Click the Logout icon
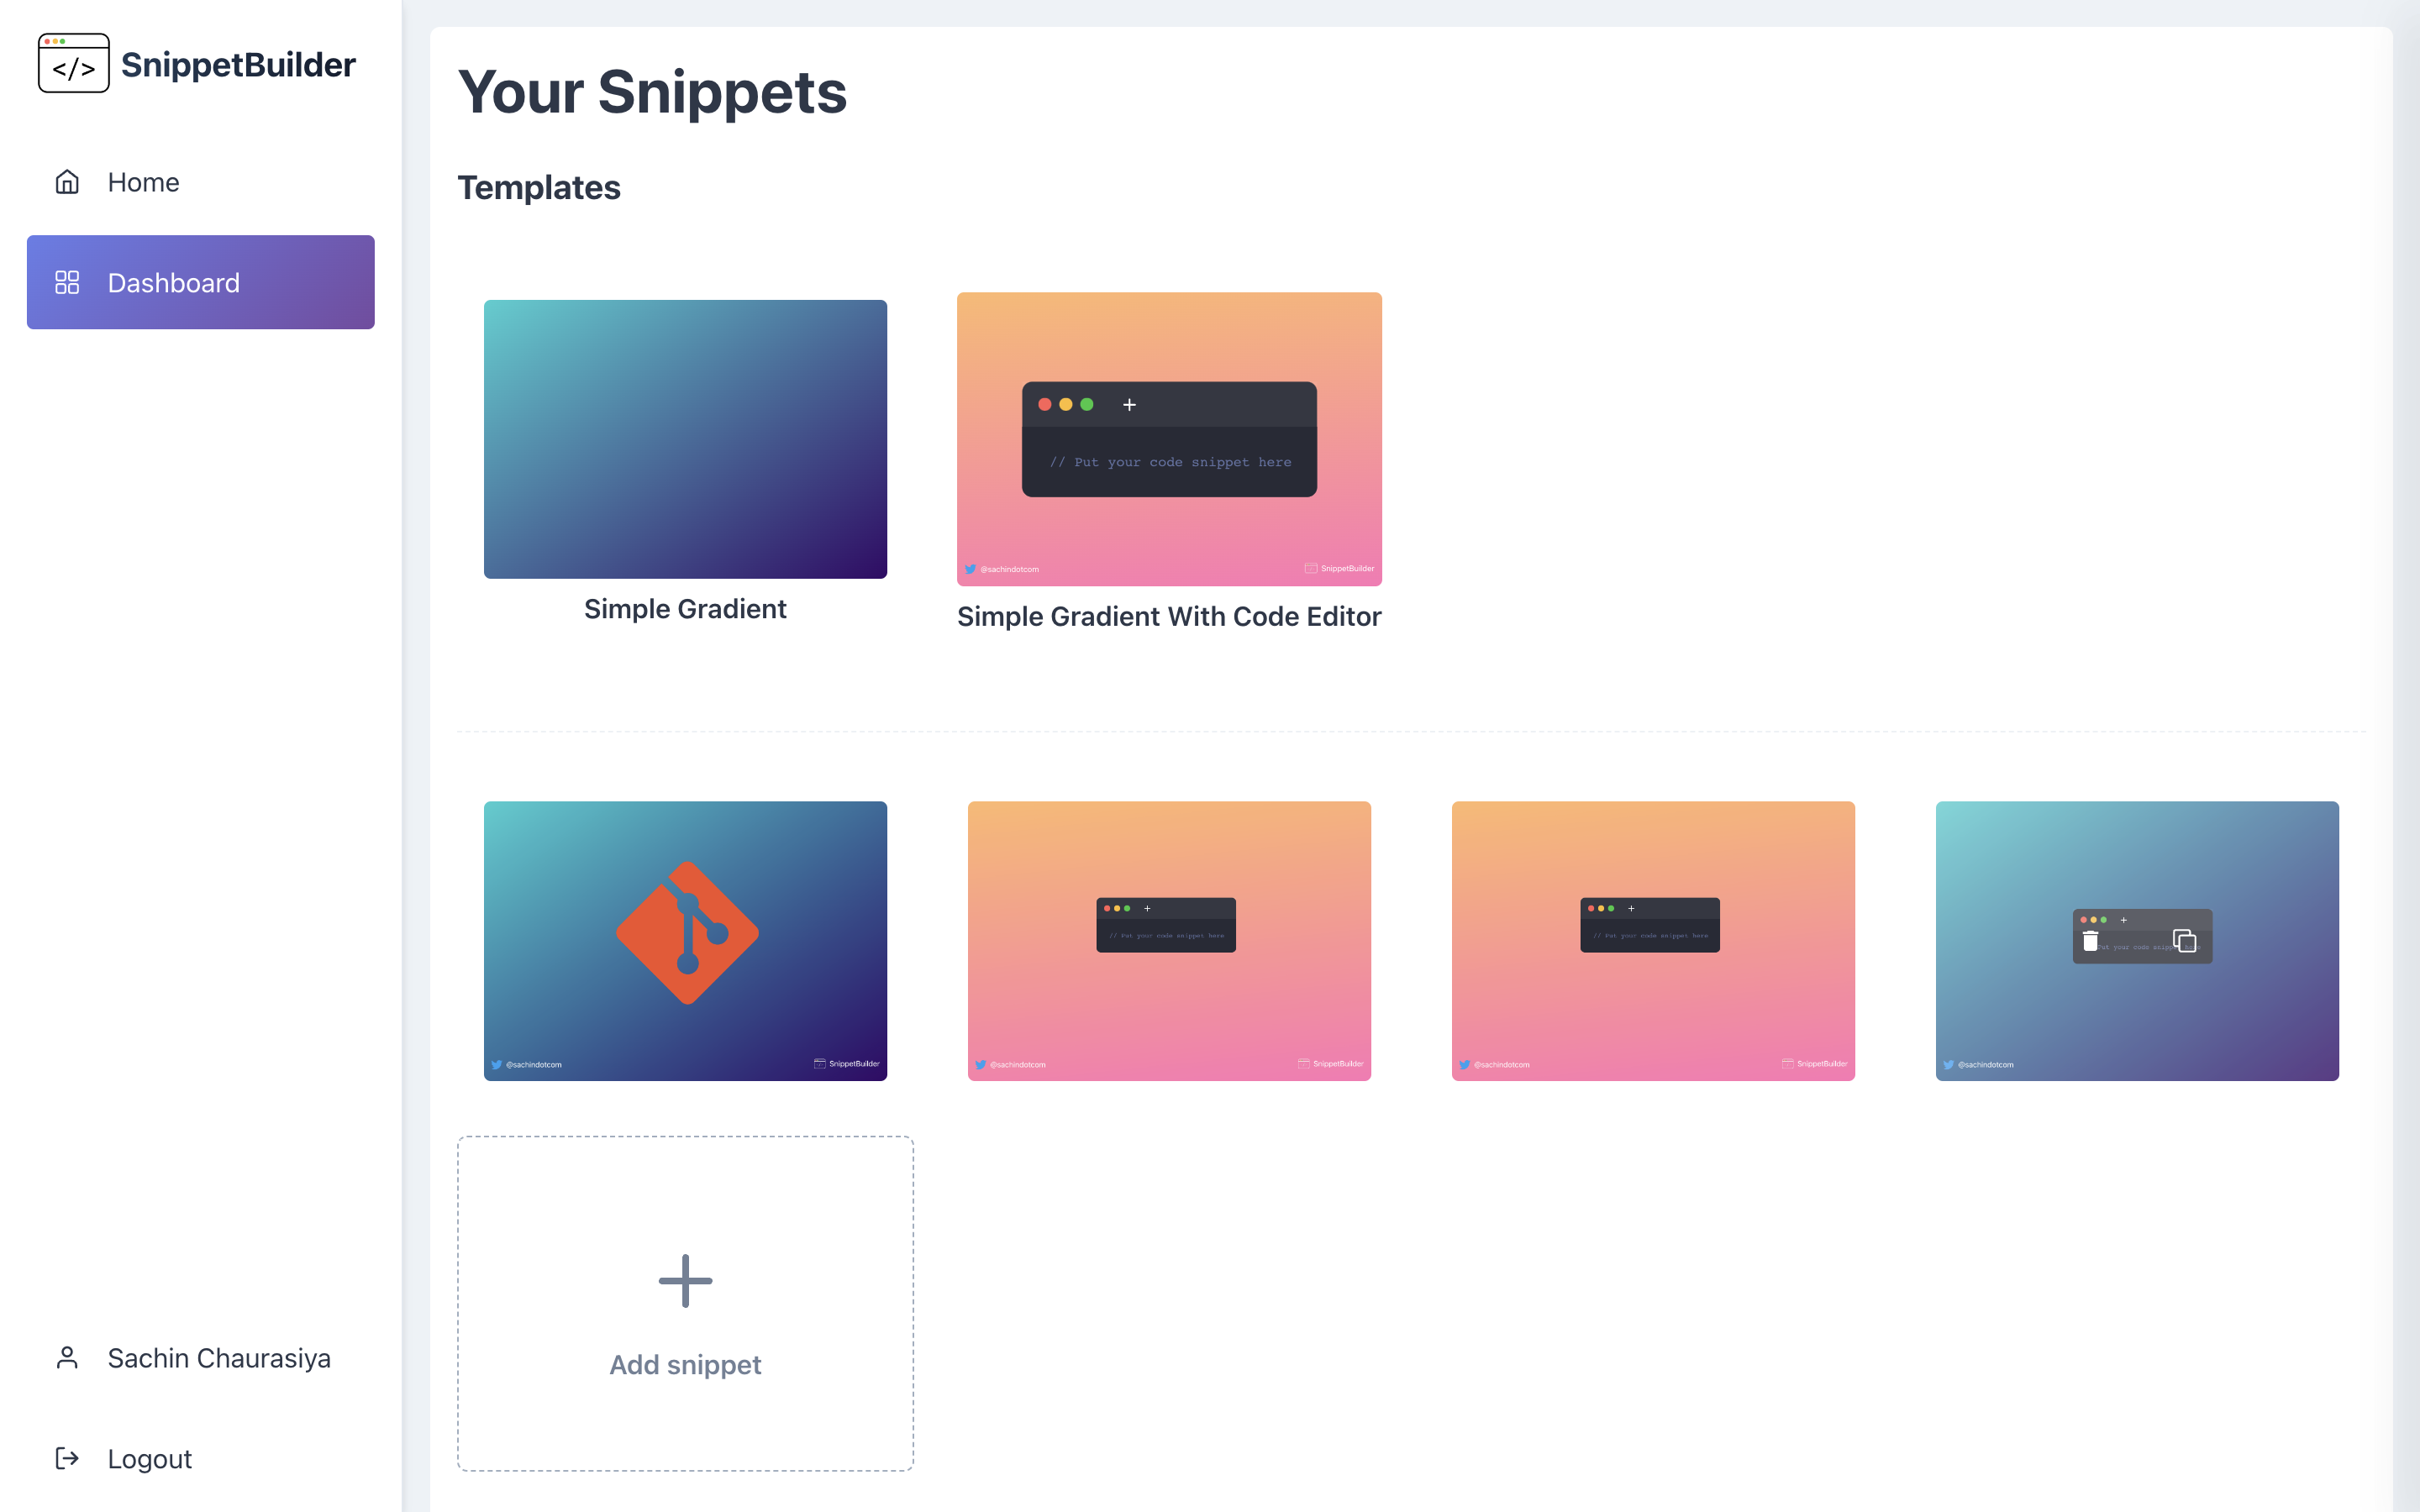 point(66,1458)
